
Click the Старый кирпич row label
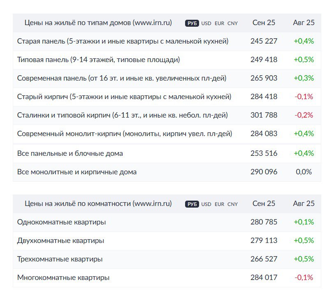click(124, 97)
